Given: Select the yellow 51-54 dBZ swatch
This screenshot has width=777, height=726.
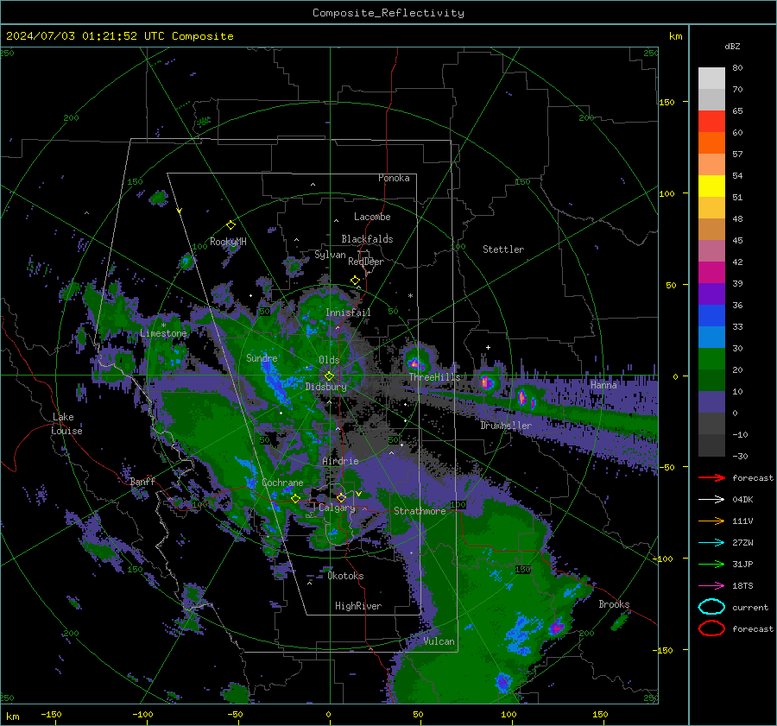Looking at the screenshot, I should tap(711, 186).
